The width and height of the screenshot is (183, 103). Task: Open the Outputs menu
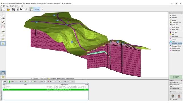pyautogui.click(x=12, y=6)
